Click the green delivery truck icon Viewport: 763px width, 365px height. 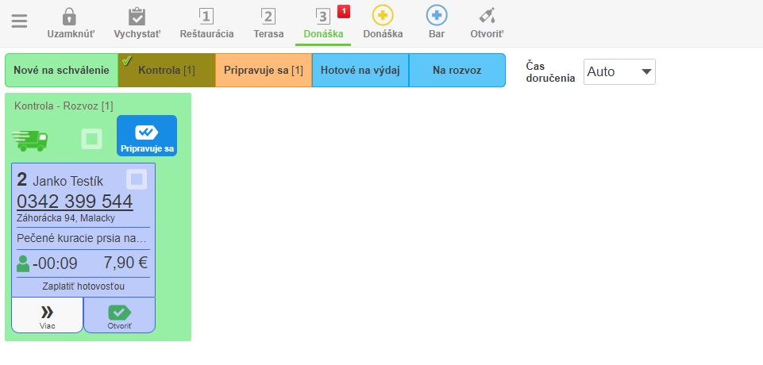pos(30,139)
